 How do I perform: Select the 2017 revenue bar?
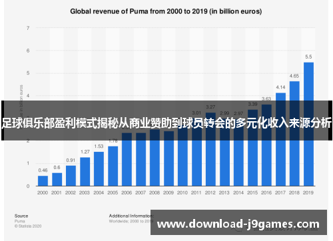point(280,139)
